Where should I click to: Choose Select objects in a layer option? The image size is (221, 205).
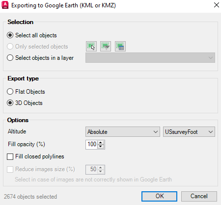pyautogui.click(x=10, y=58)
